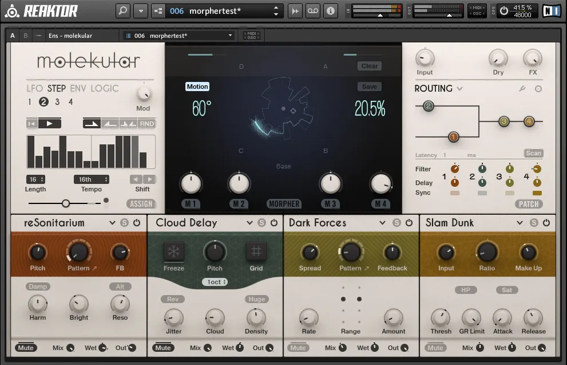Screen dimensions: 567x365
Task: Toggle the Motion button
Action: click(197, 87)
